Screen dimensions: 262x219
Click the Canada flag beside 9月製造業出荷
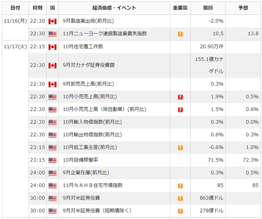(x=52, y=22)
